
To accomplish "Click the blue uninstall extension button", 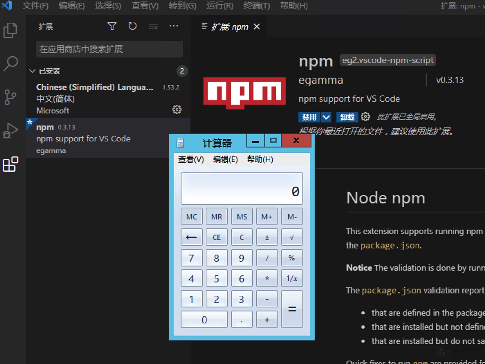I will 347,117.
